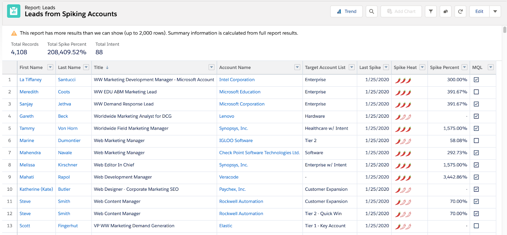The width and height of the screenshot is (507, 235).
Task: Open Microsoft Education account link
Action: (240, 92)
